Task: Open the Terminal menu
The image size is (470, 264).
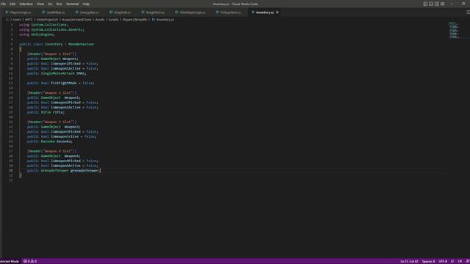Action: pos(72,4)
